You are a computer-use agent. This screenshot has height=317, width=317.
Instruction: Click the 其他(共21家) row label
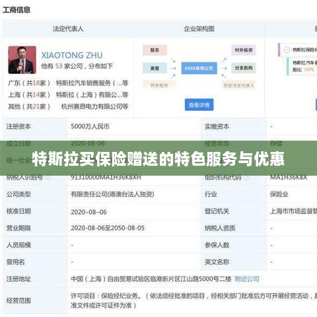tap(29, 106)
